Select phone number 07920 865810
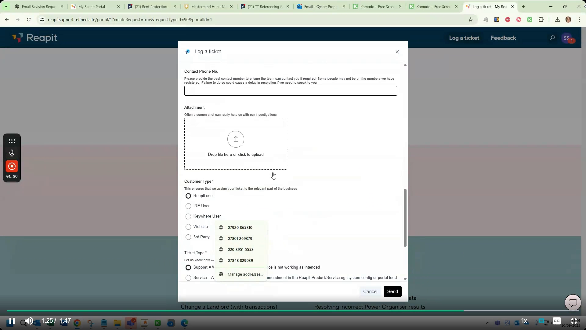This screenshot has width=586, height=330. pyautogui.click(x=240, y=227)
